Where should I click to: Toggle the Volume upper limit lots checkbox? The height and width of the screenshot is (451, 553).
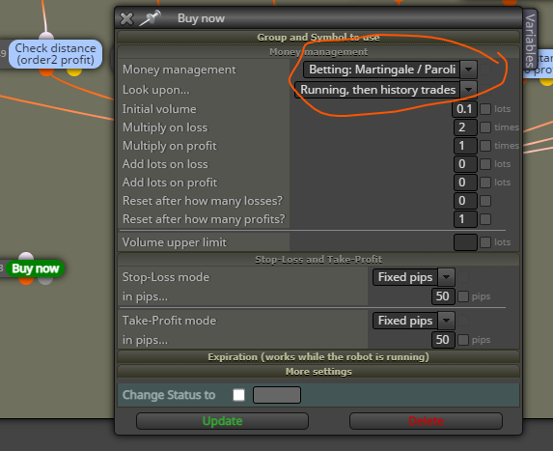pos(485,242)
